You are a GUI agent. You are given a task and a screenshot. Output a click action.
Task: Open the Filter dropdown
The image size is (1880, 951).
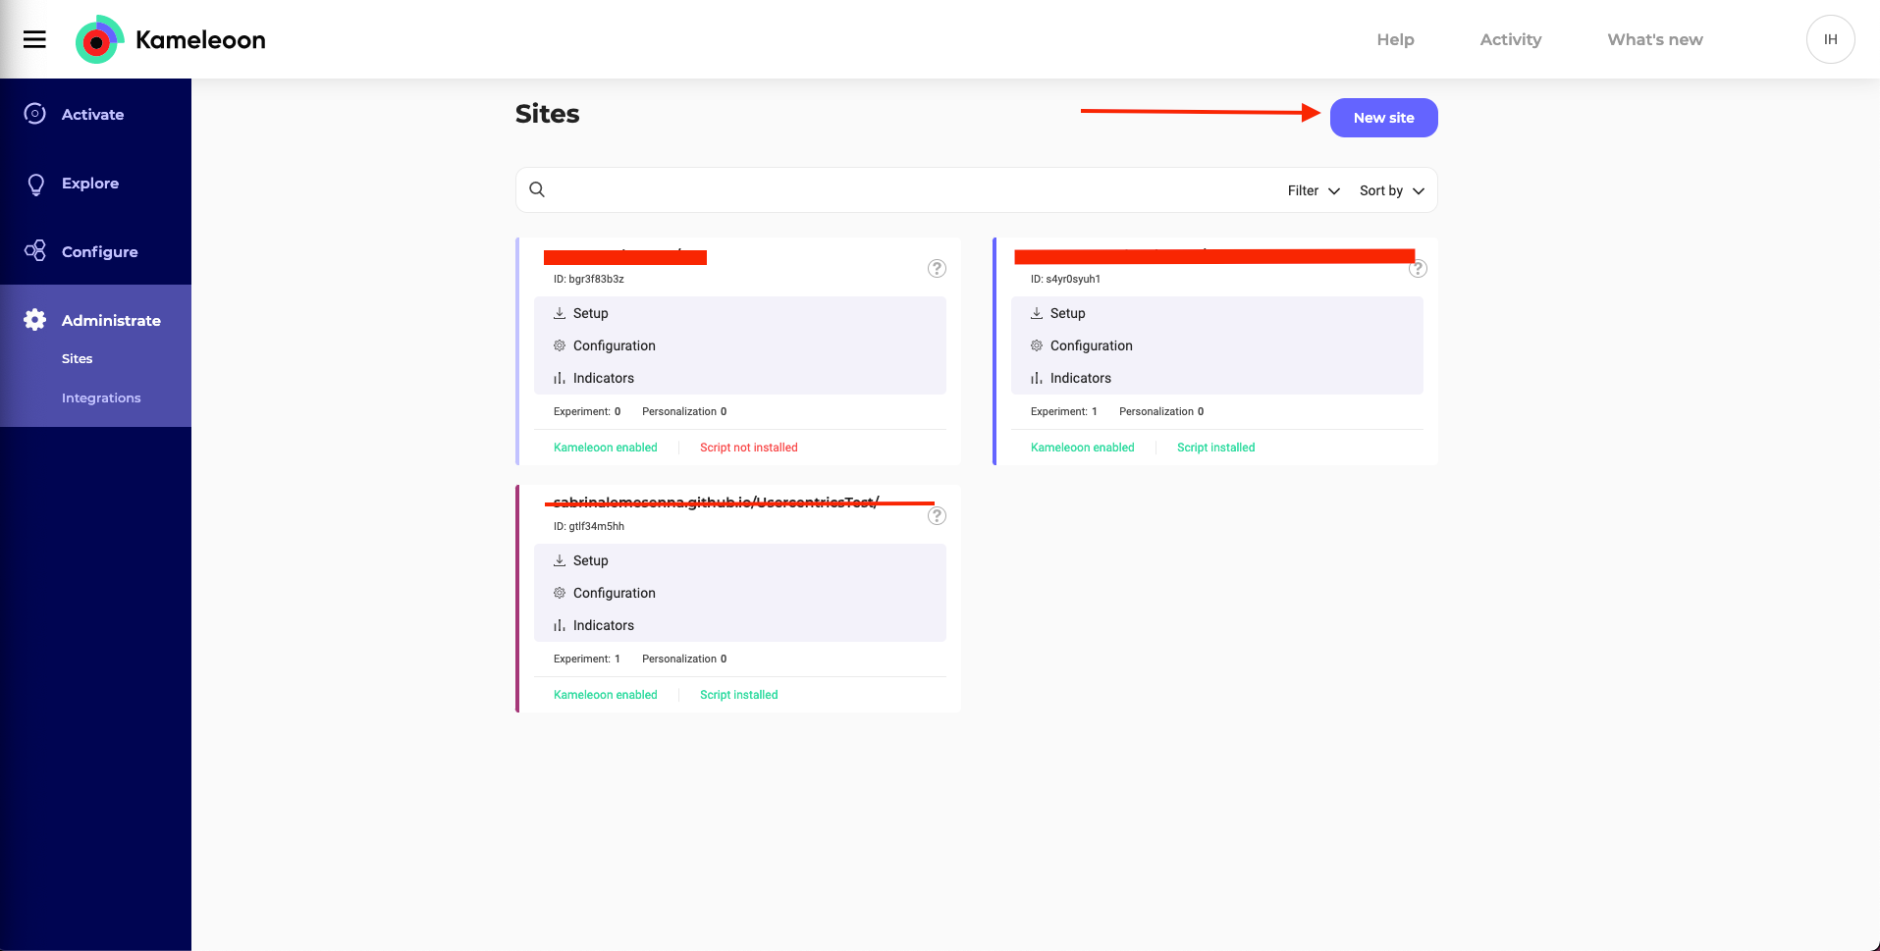[1314, 190]
